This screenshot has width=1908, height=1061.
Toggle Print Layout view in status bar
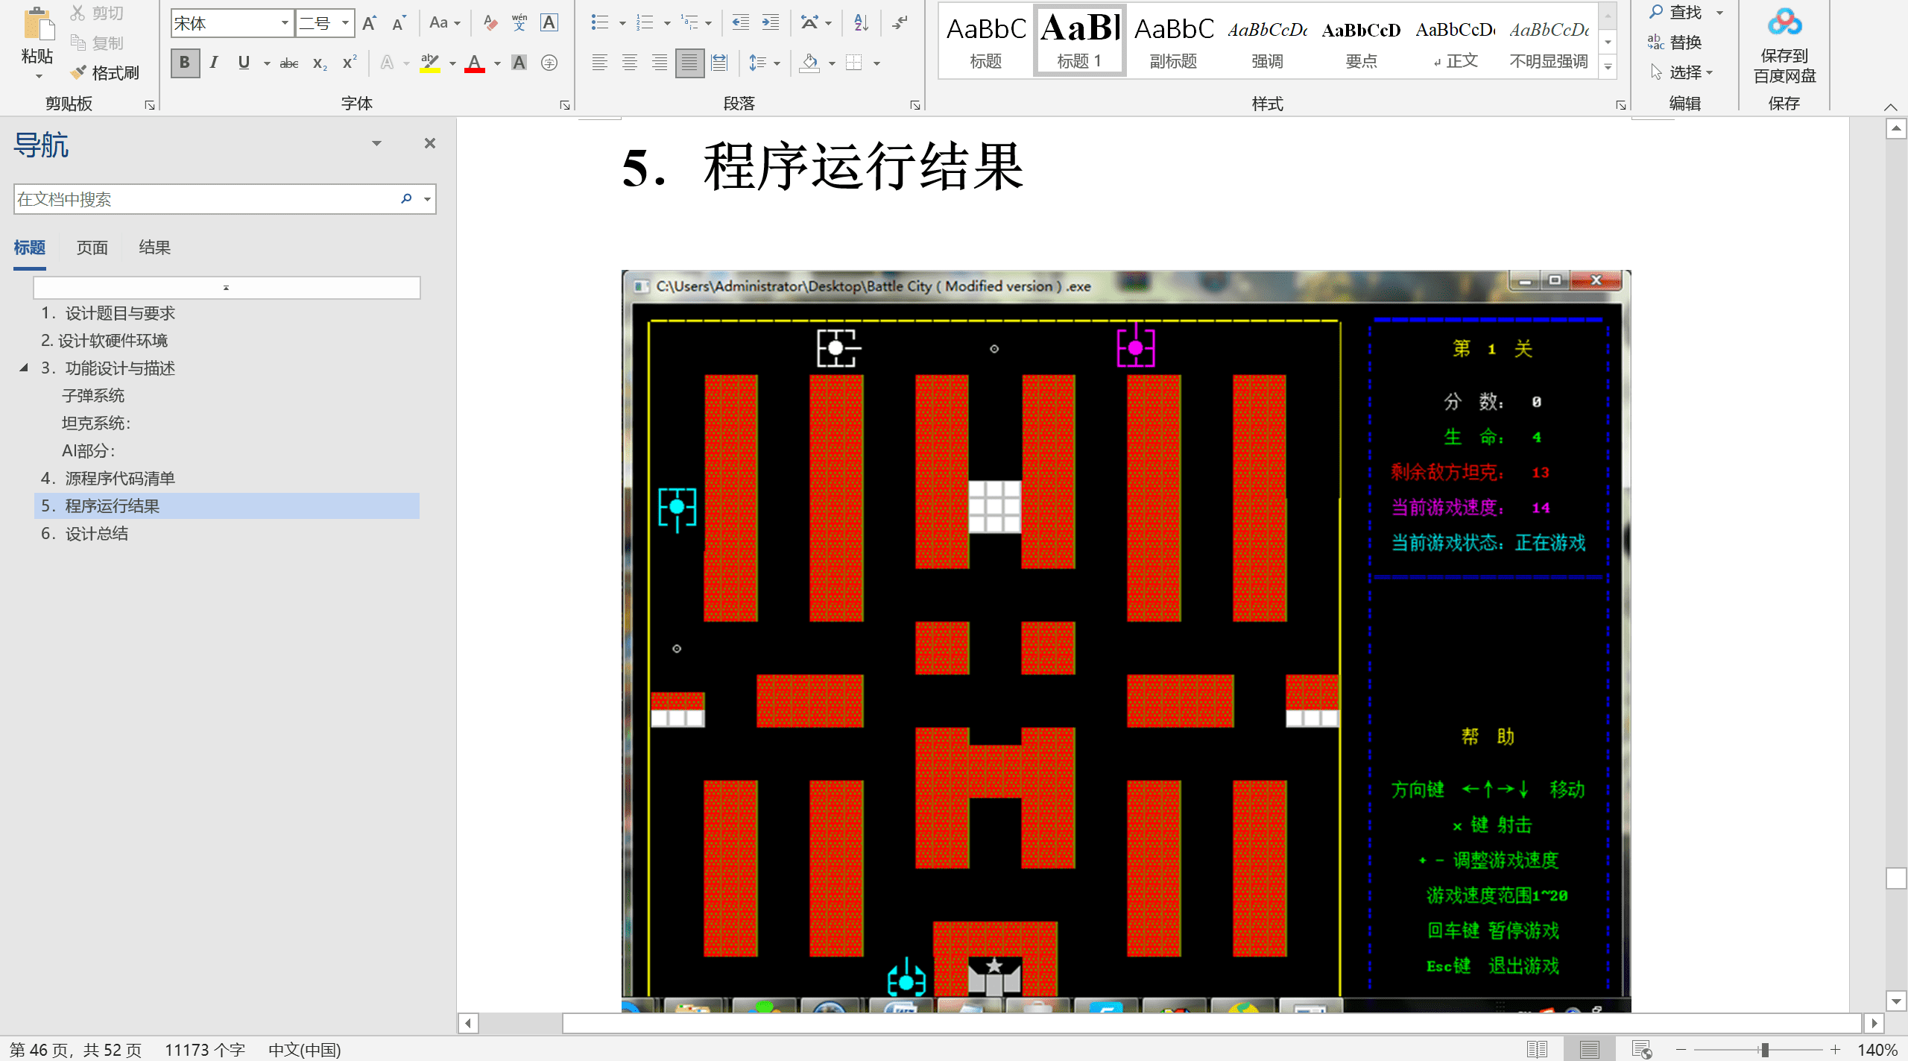pos(1589,1049)
